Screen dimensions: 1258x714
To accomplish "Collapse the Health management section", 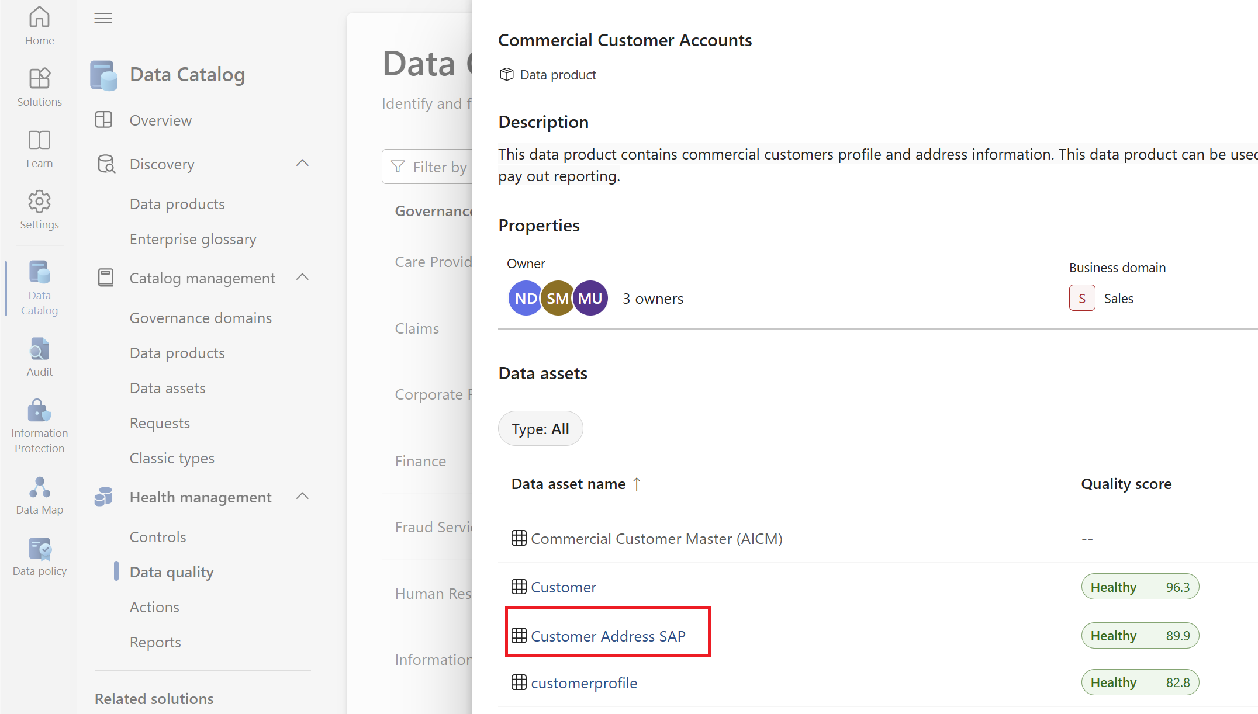I will coord(303,497).
